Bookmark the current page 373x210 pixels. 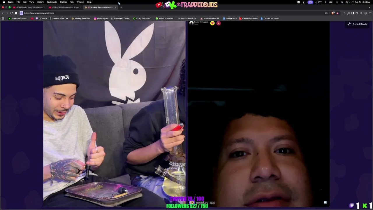click(16, 13)
